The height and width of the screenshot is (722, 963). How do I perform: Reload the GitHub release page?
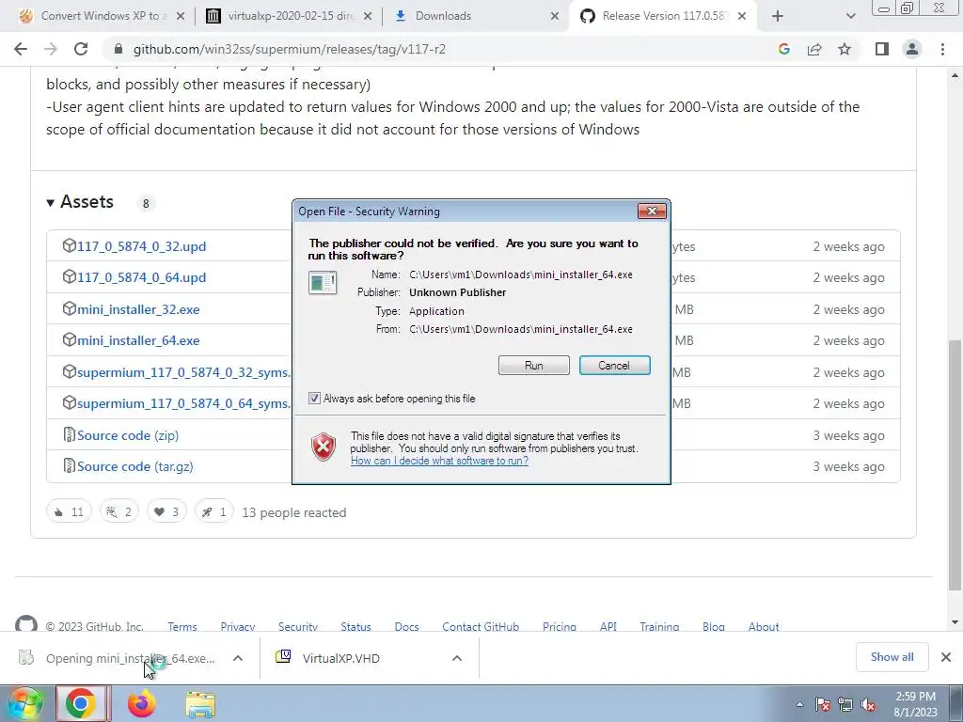81,49
